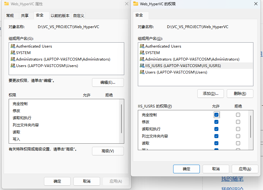The image size is (263, 190).
Task: Click folder icon in permissions dialog title bar
Action: tap(136, 4)
